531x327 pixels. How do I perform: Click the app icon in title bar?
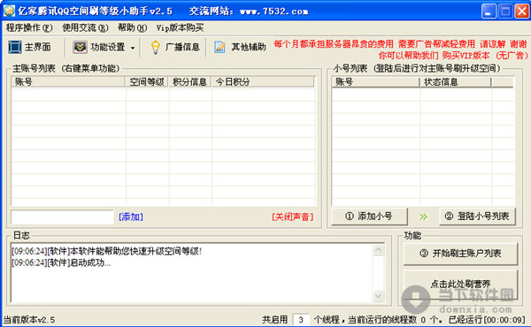(9, 11)
